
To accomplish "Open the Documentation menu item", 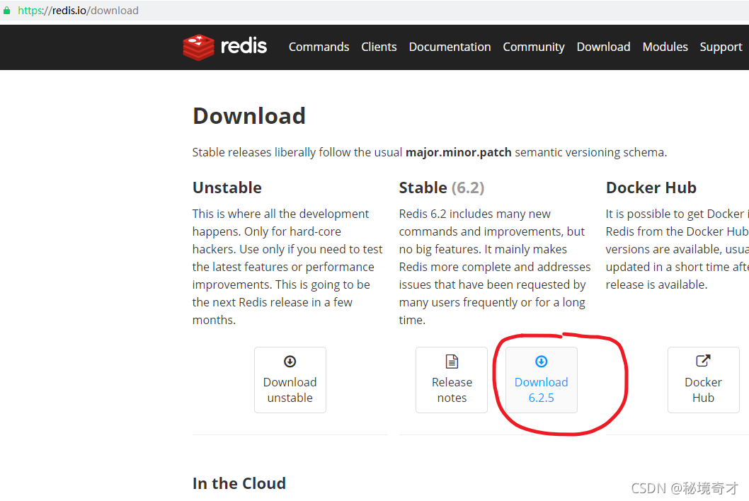I will click(x=450, y=47).
